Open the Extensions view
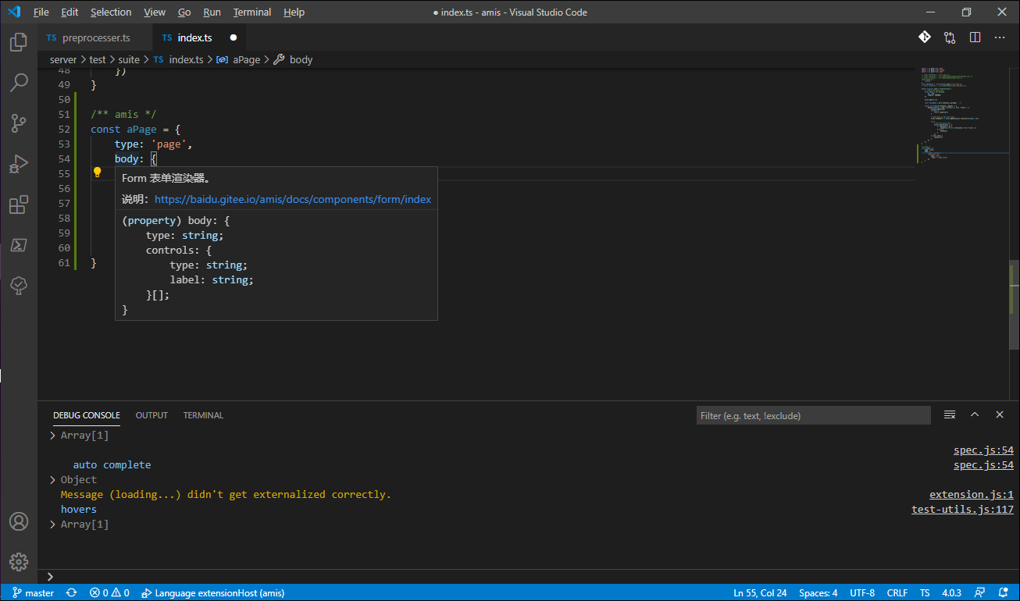Image resolution: width=1020 pixels, height=601 pixels. click(x=19, y=204)
